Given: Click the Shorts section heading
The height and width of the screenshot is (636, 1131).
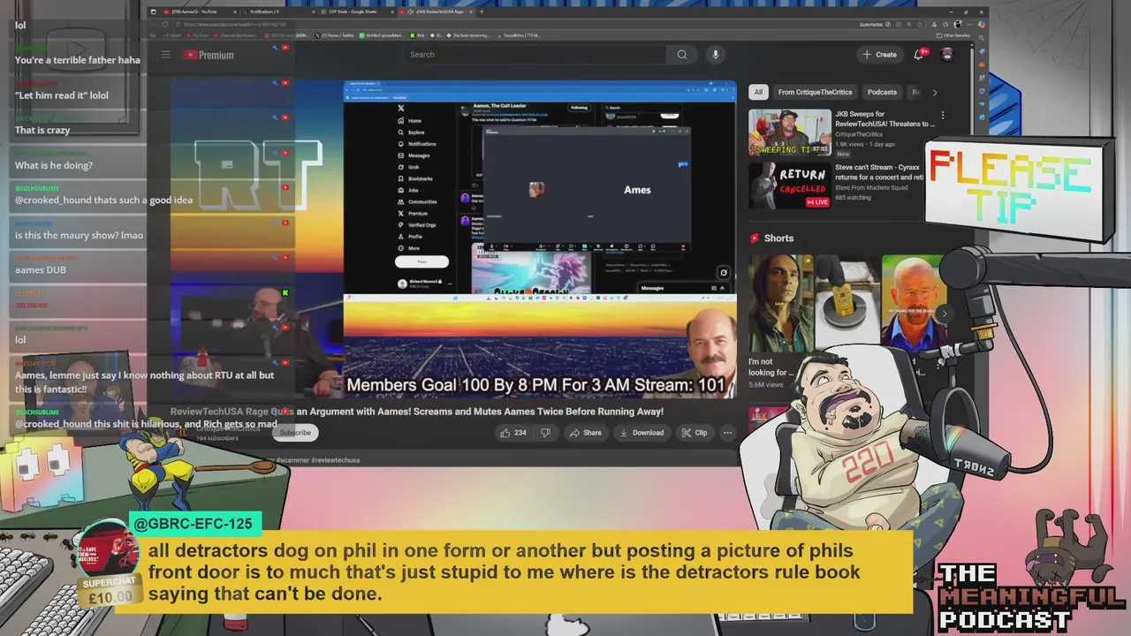Looking at the screenshot, I should (778, 238).
